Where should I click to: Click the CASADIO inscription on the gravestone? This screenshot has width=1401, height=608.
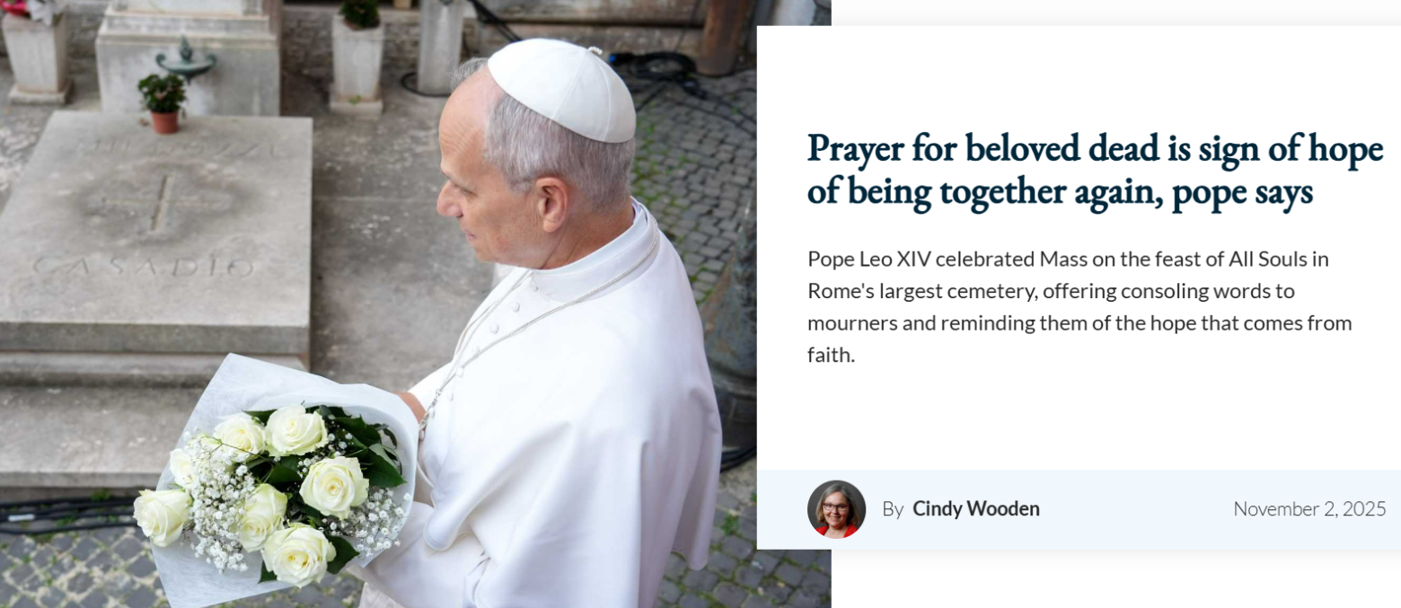tap(144, 266)
